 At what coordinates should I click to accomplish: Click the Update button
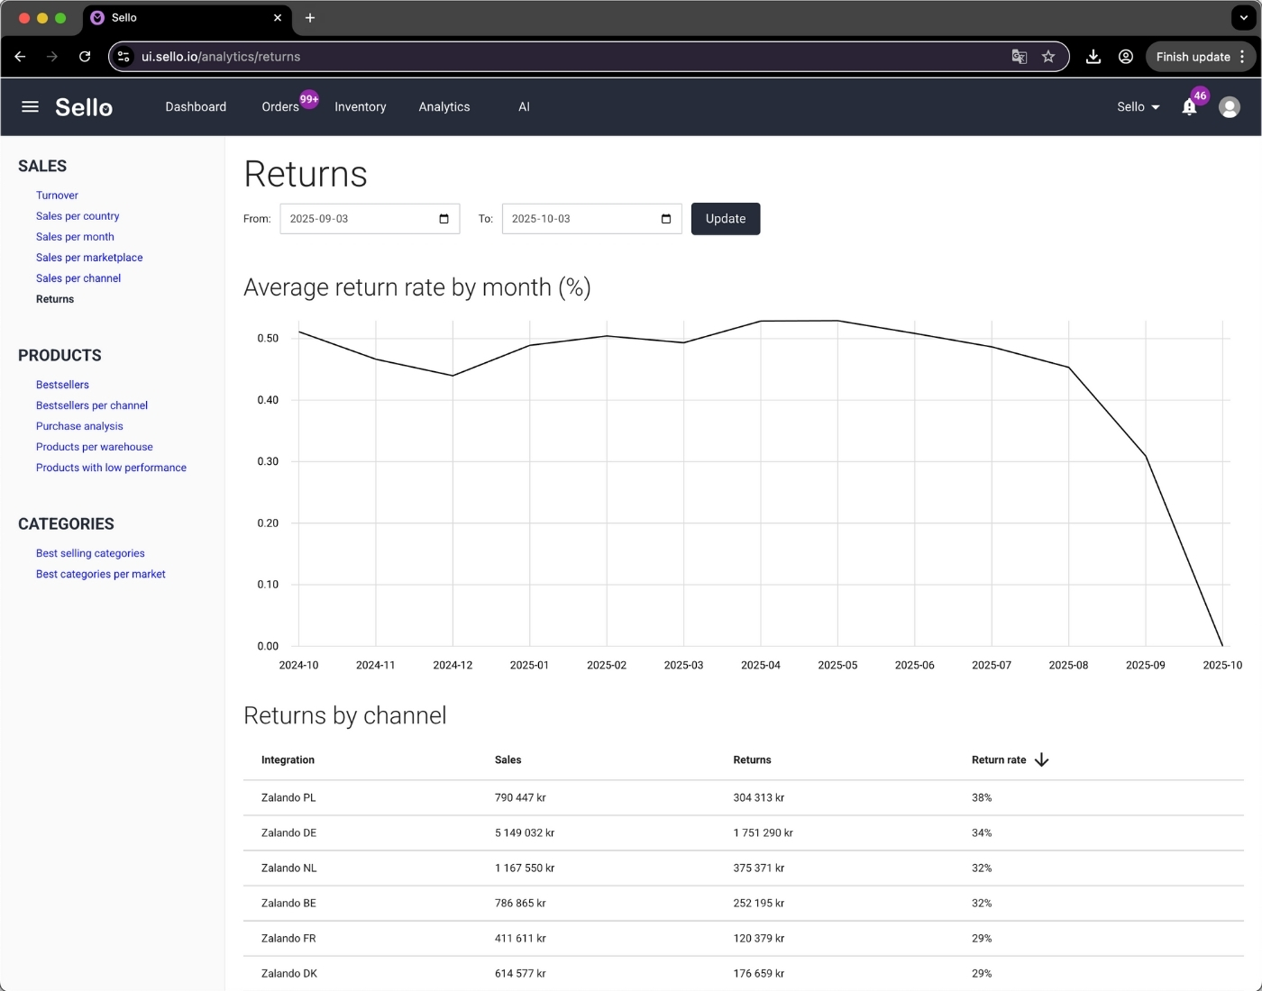[725, 218]
